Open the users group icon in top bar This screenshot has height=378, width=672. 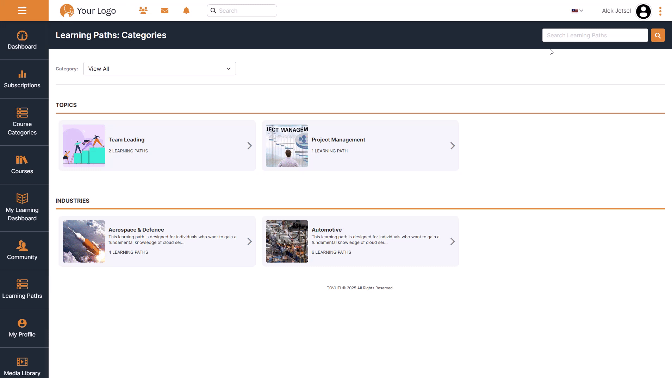(x=143, y=11)
